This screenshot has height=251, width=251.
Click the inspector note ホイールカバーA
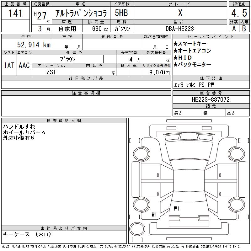[x=24, y=132]
